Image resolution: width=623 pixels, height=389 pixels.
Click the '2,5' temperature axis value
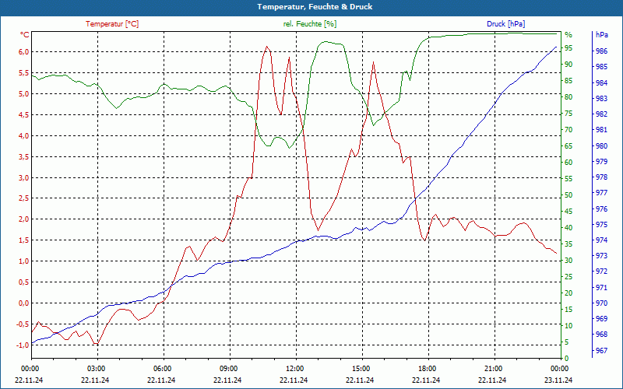click(24, 198)
